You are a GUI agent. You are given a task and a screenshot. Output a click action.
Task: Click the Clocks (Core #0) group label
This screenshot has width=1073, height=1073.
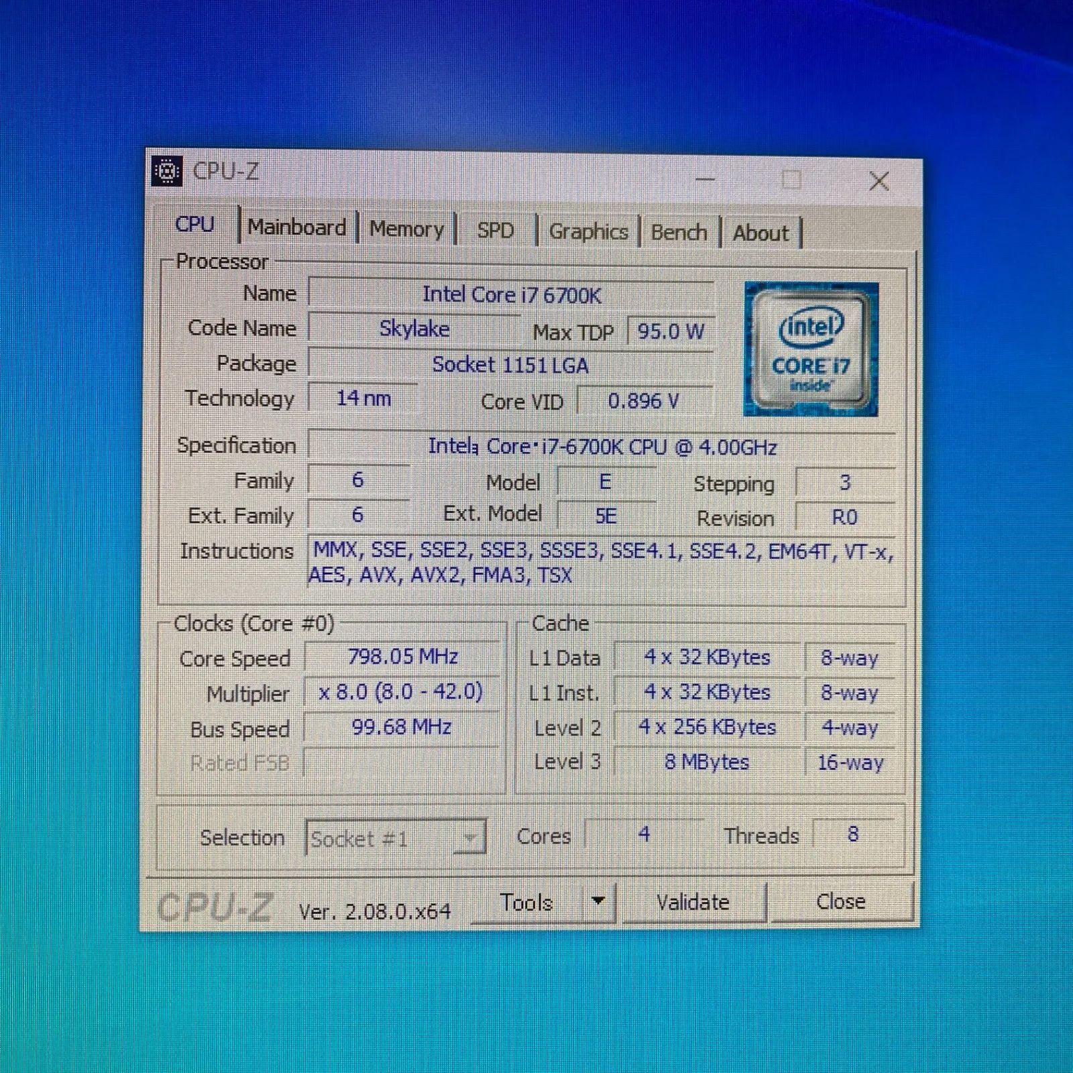254,624
